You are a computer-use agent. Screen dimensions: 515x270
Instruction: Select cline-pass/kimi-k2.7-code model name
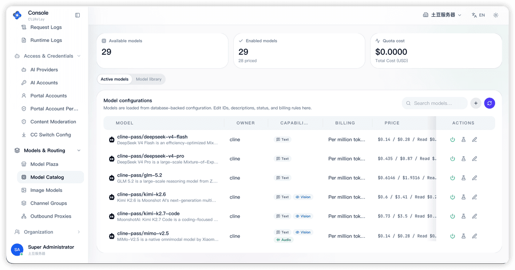pos(148,214)
